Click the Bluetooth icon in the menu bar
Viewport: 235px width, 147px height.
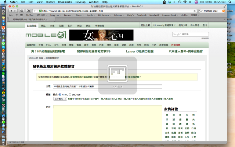pyautogui.click(x=174, y=2)
